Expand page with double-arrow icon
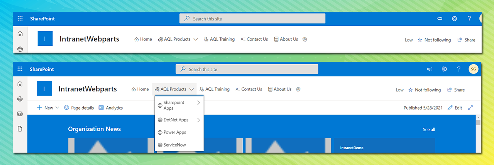This screenshot has width=494, height=165. coord(470,108)
